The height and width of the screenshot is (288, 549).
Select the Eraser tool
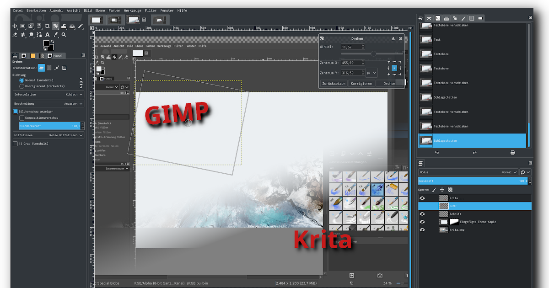[x=15, y=35]
